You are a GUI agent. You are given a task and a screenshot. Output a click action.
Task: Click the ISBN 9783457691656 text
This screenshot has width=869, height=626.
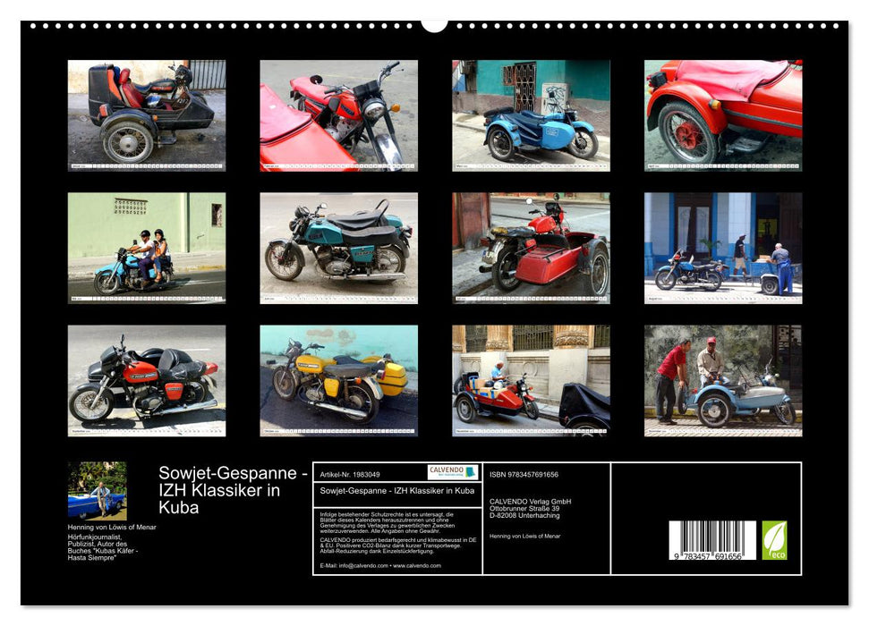coord(525,474)
